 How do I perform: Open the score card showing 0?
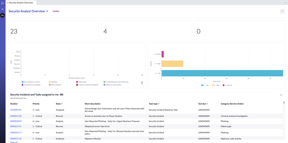click(240, 30)
